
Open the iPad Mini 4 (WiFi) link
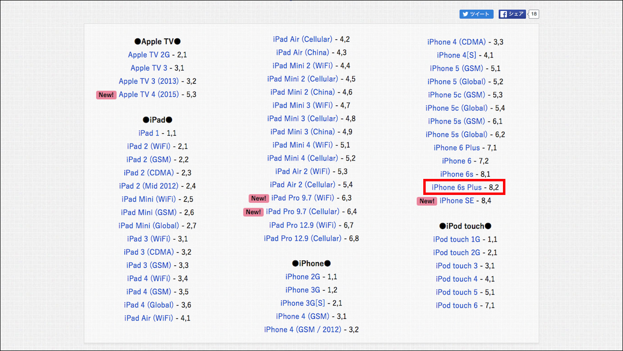[x=303, y=145]
